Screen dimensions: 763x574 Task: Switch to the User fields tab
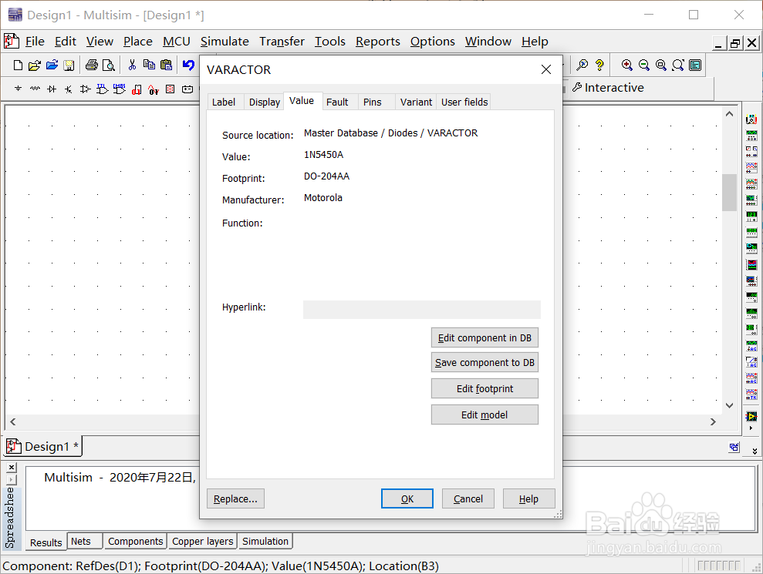click(464, 102)
